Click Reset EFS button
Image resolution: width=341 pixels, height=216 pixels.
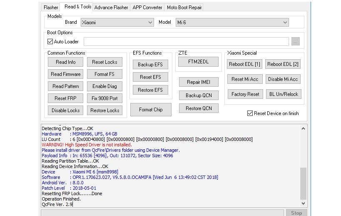pos(150,77)
